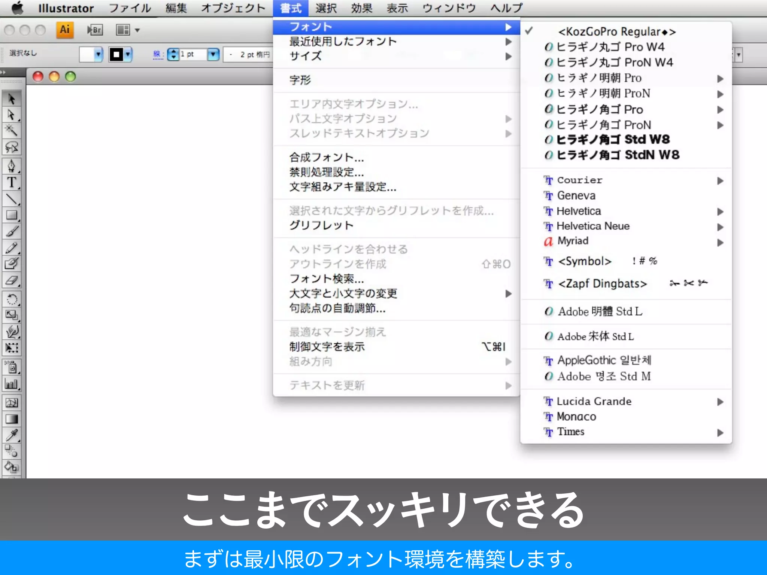Select checked KozGoPro Regular font

coord(626,31)
